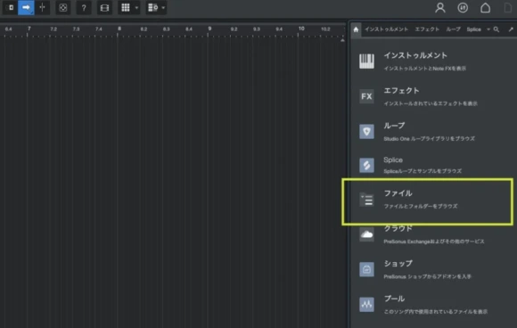Open browser search magnifier icon
Image resolution: width=517 pixels, height=328 pixels.
click(x=496, y=29)
